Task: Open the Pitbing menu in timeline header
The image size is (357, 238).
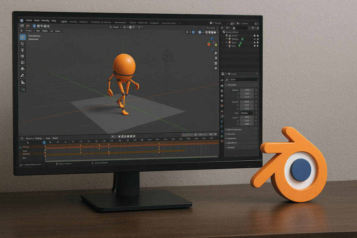Action: click(x=38, y=138)
